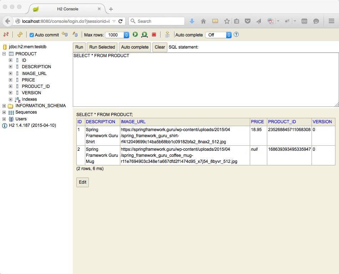The width and height of the screenshot is (339, 274).
Task: Expand the ID column node
Action: click(10, 60)
